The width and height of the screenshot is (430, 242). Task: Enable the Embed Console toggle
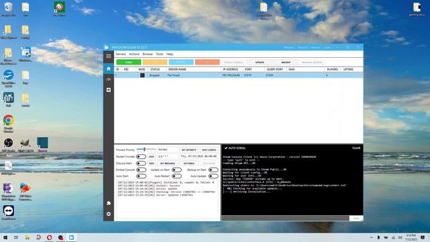141,170
